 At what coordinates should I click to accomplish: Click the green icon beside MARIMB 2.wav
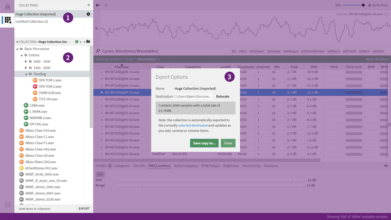(26, 118)
